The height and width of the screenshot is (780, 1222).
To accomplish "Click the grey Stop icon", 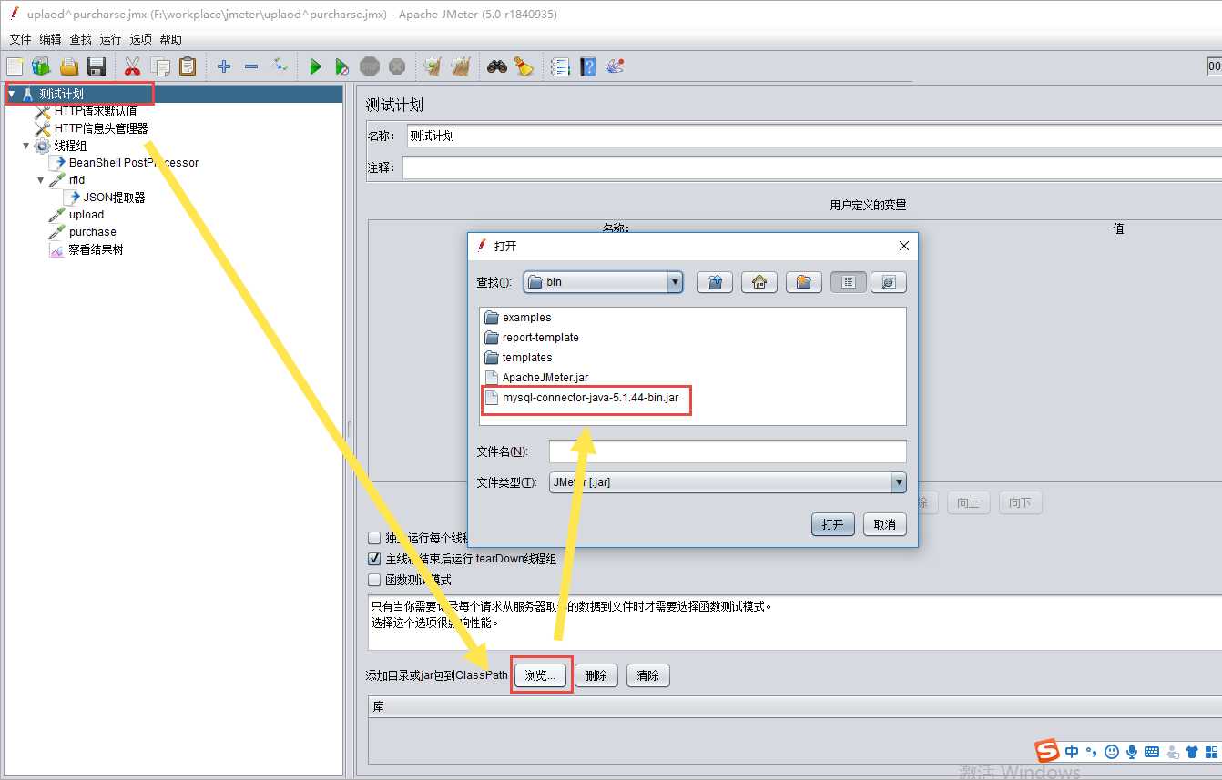I will click(369, 66).
